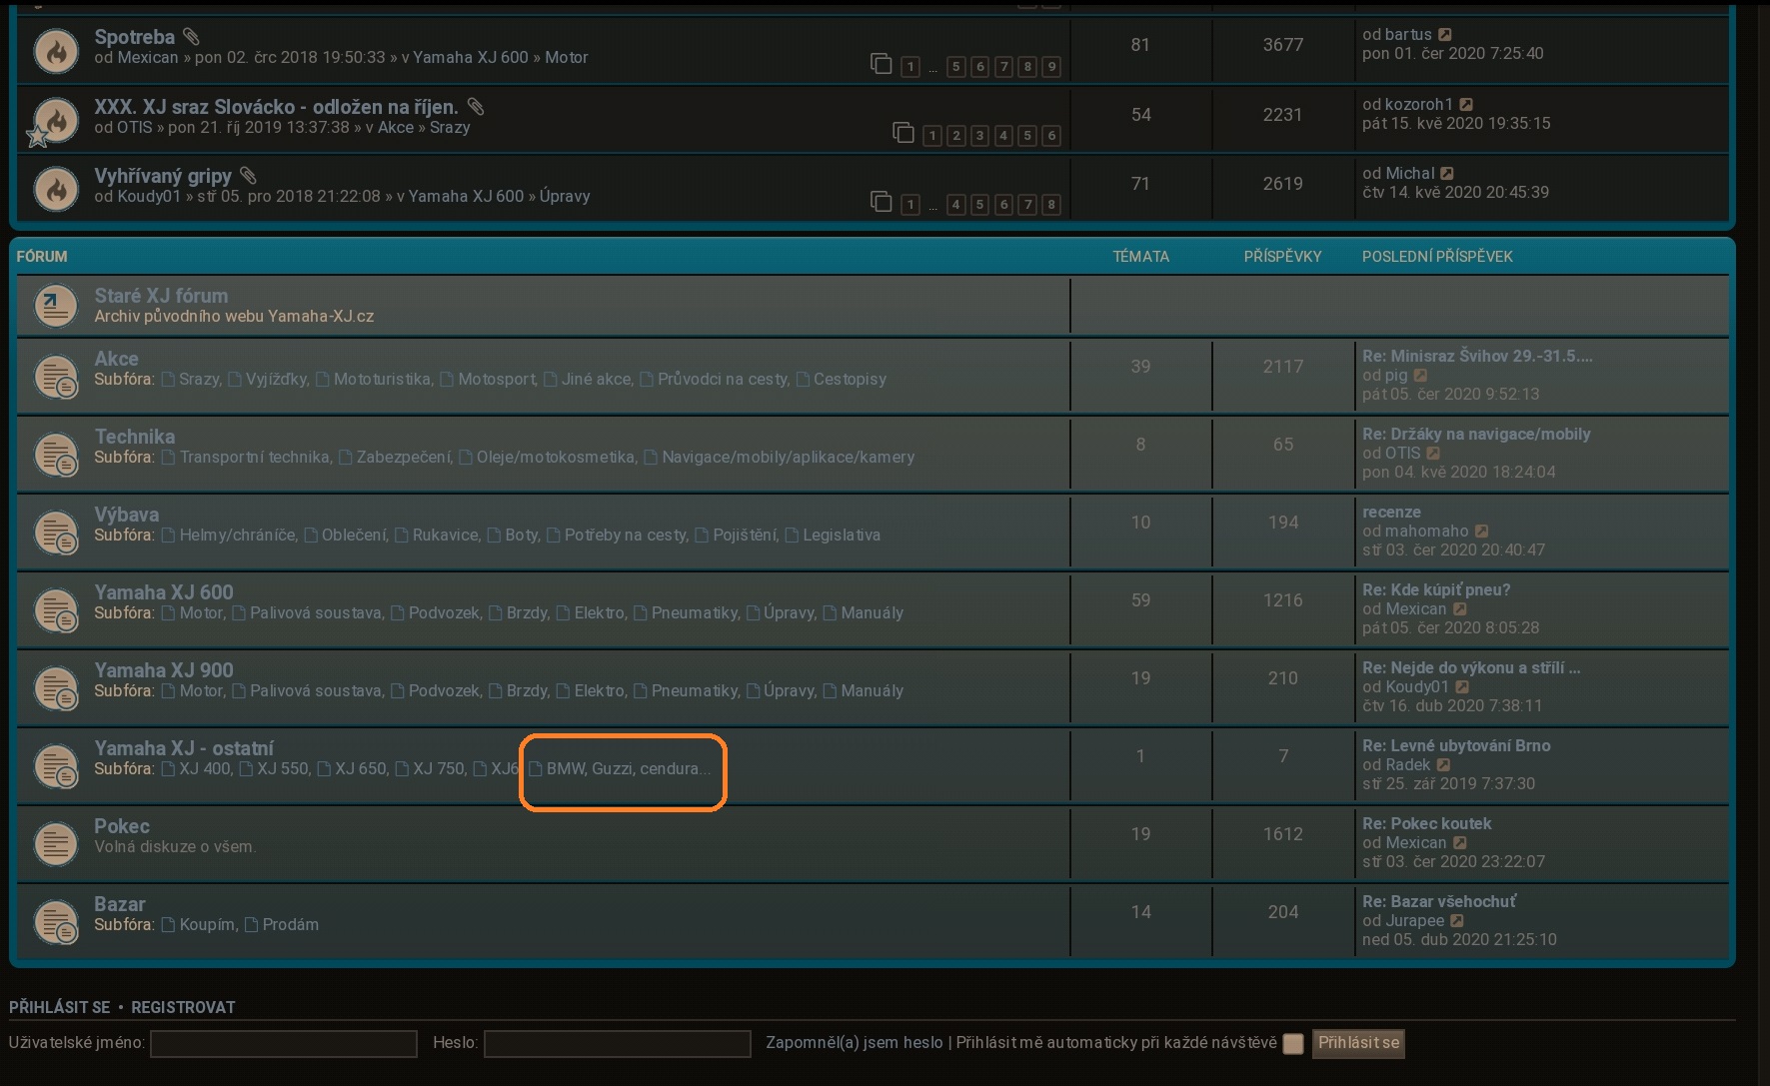Screen dimensions: 1770x1086
Task: Click the Uživatelské jméno input field
Action: point(283,1044)
